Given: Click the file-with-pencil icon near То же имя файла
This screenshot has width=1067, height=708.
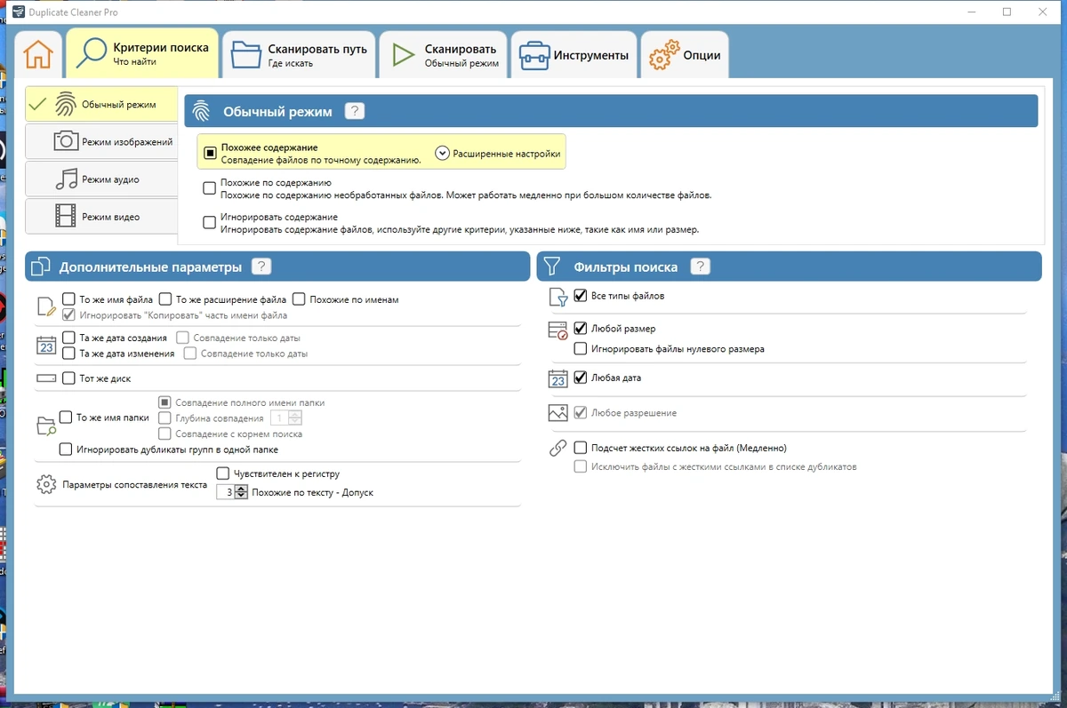Looking at the screenshot, I should click(46, 307).
